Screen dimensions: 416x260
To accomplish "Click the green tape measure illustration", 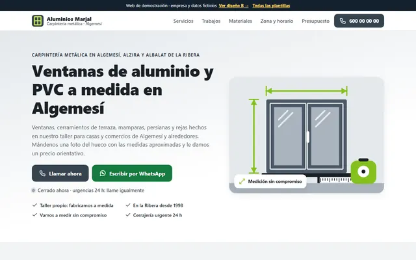I will (x=363, y=171).
